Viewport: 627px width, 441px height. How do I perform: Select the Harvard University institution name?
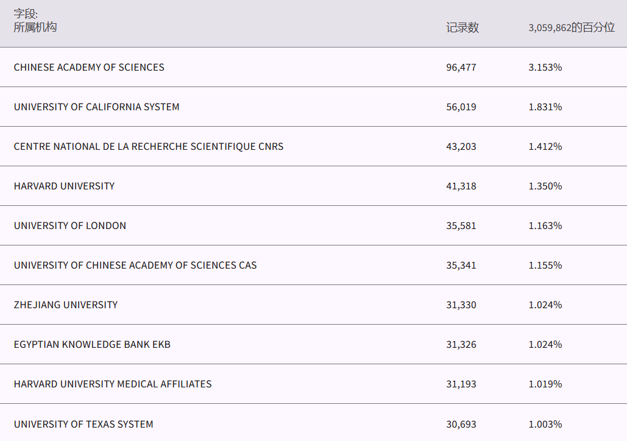(64, 186)
